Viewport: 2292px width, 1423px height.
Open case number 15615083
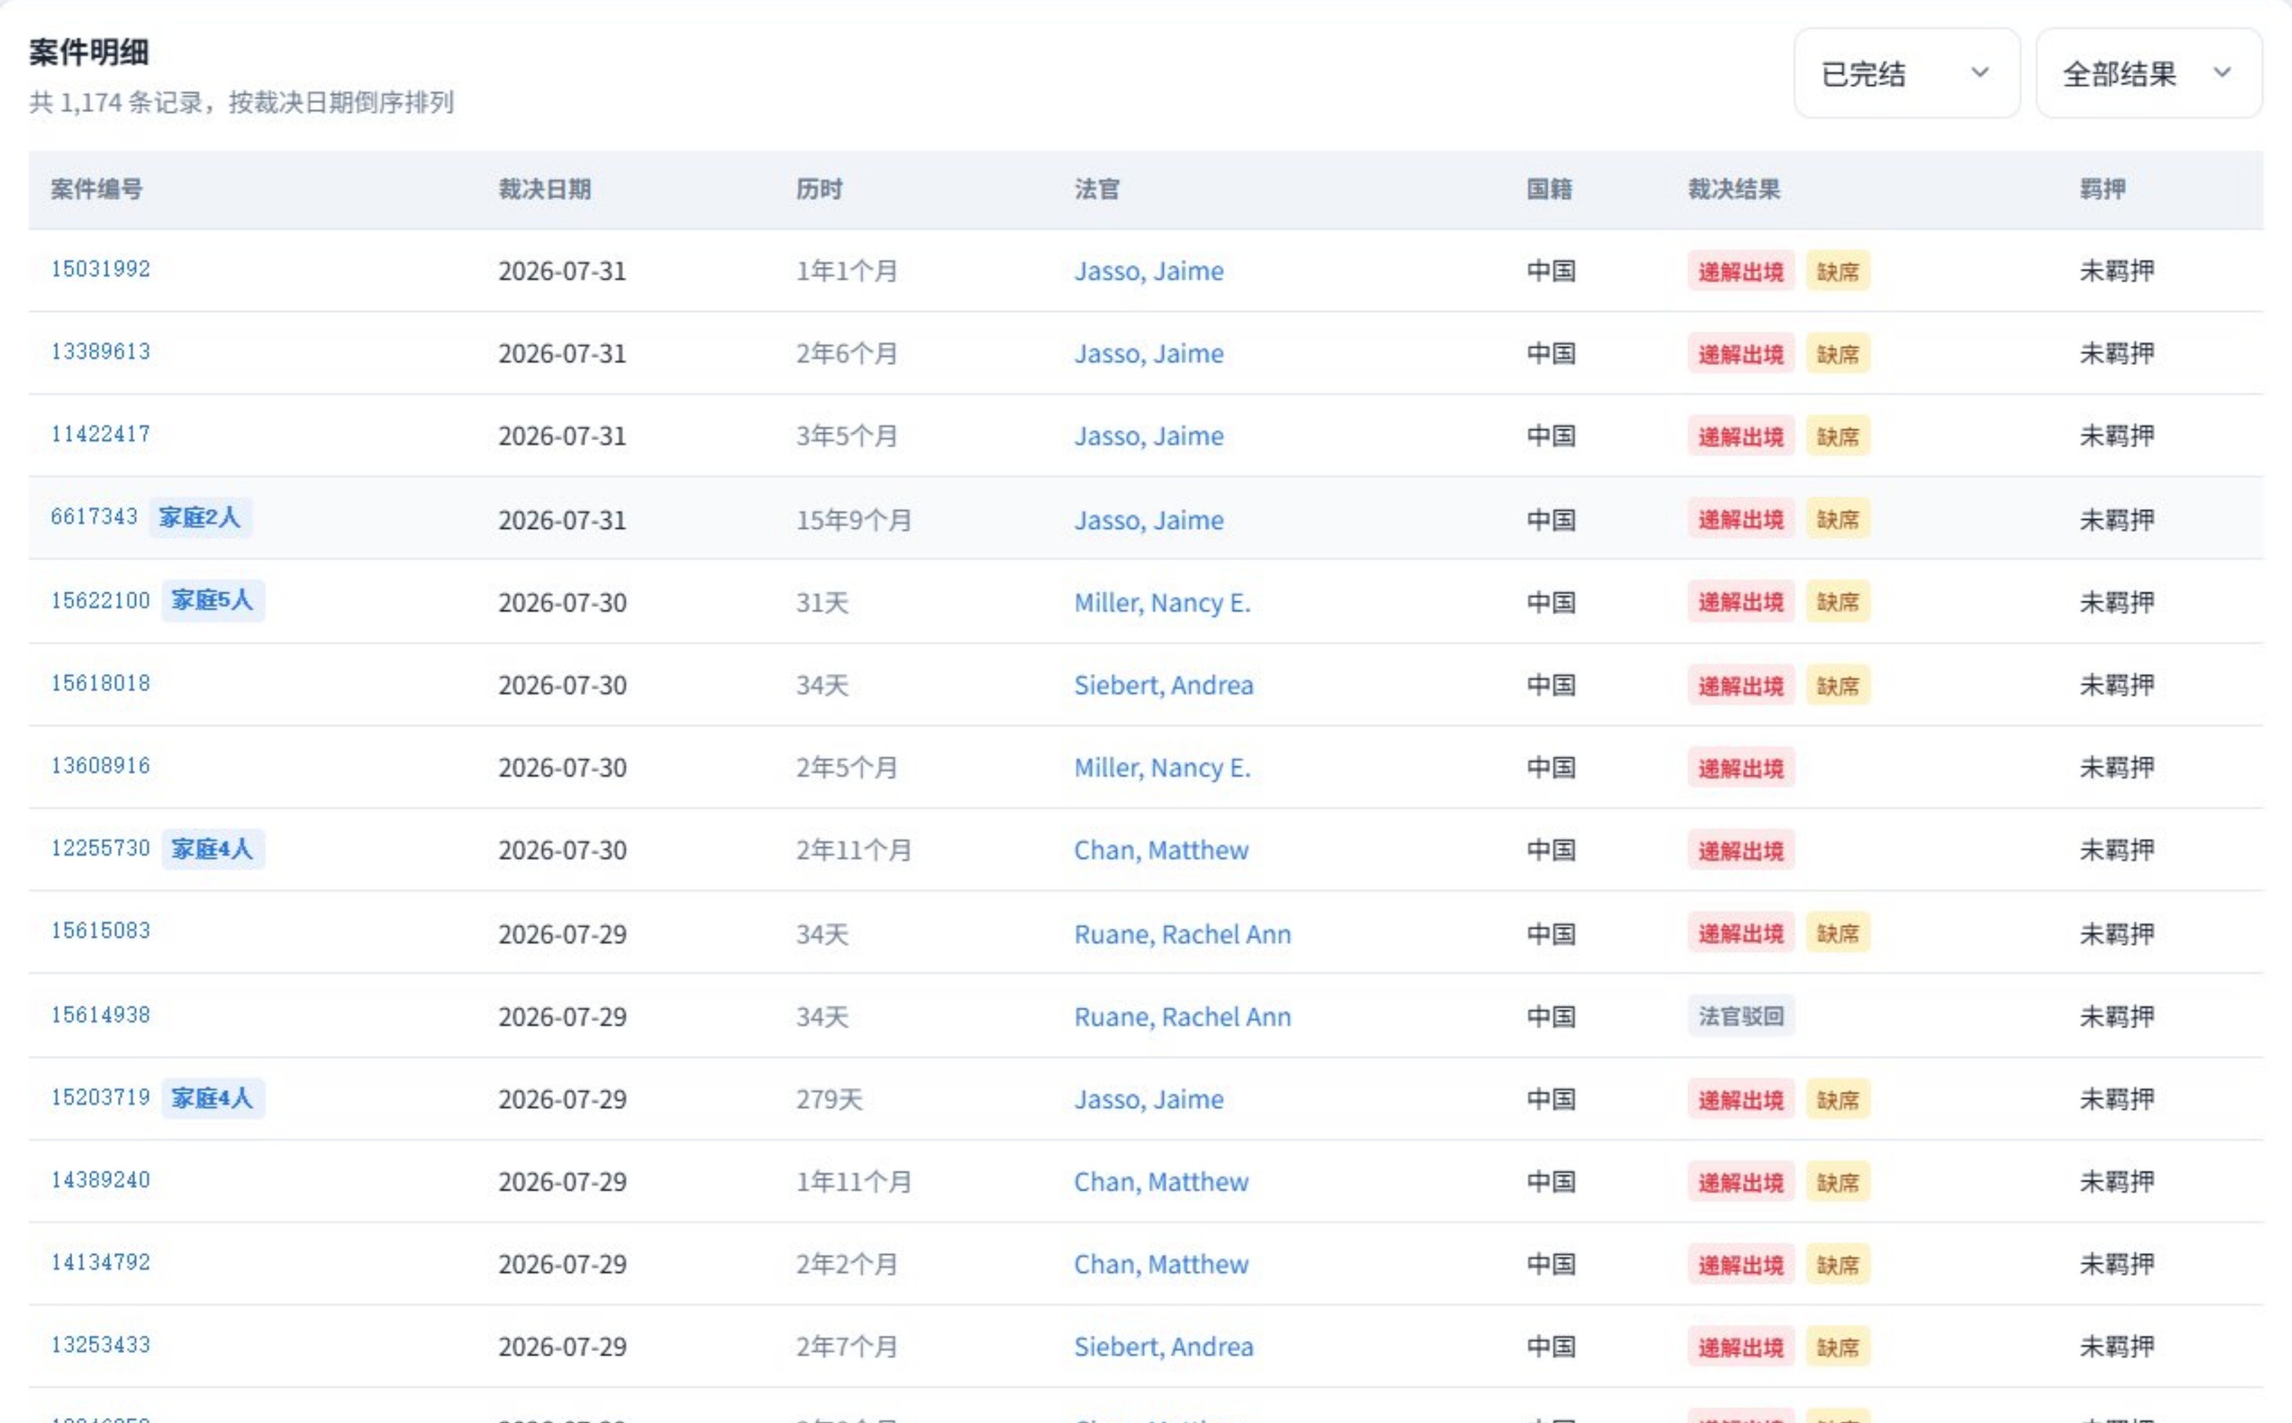tap(101, 931)
